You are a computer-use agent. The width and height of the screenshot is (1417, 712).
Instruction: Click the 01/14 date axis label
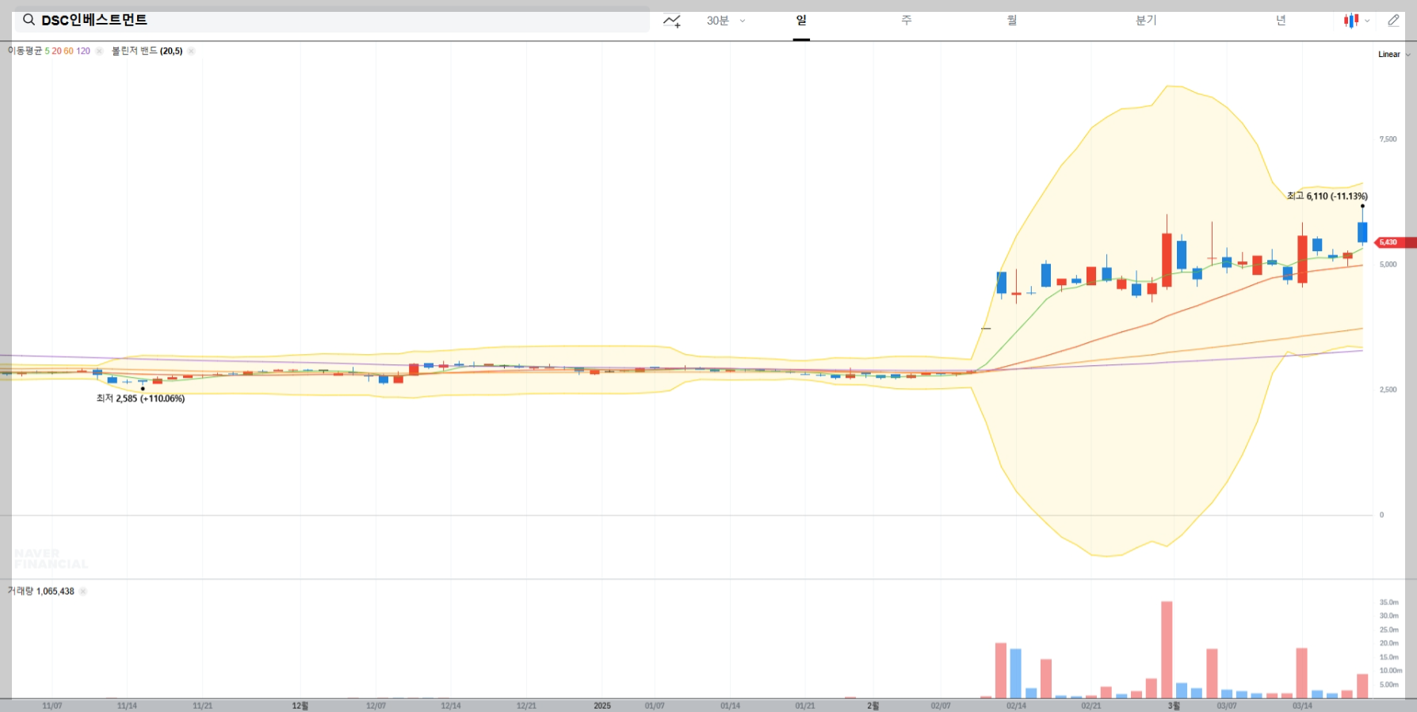click(730, 706)
